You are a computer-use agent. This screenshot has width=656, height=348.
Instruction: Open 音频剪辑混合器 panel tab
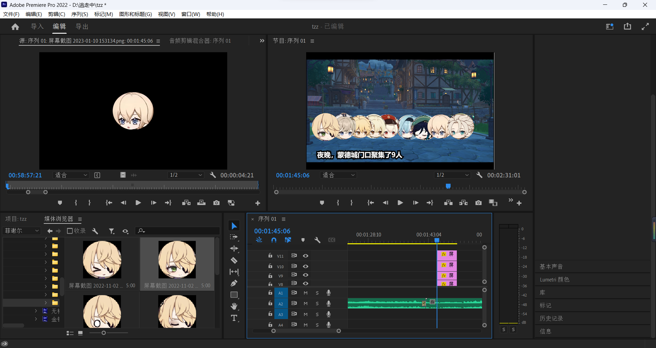pos(200,41)
